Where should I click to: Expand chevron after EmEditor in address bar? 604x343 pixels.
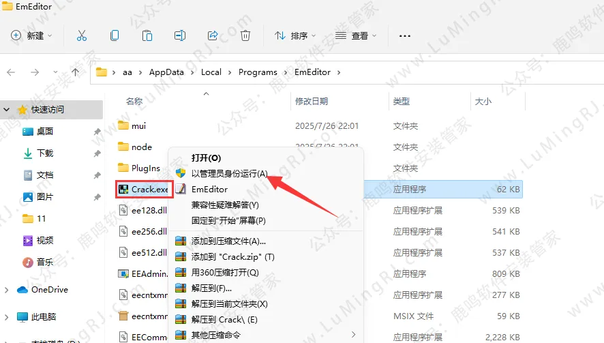(339, 72)
